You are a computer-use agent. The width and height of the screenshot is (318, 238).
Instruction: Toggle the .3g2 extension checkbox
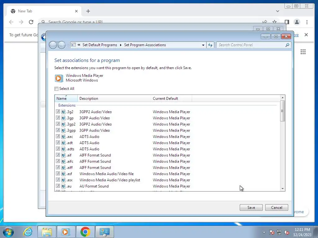coord(58,112)
